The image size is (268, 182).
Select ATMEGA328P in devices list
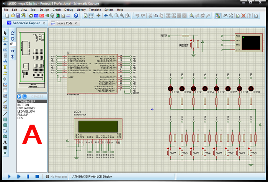(x=32, y=101)
